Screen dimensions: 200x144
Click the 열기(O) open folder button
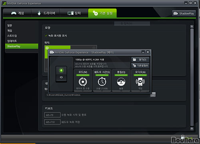click(x=140, y=60)
